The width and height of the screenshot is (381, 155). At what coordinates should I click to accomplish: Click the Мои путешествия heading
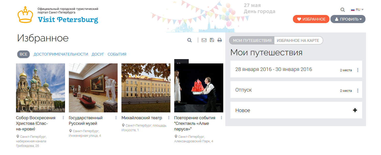pyautogui.click(x=266, y=53)
